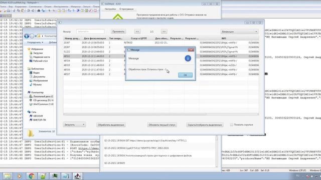Click Redo icon in Notepad++ toolbar
Screen dimensions: 321x180
(33, 10)
